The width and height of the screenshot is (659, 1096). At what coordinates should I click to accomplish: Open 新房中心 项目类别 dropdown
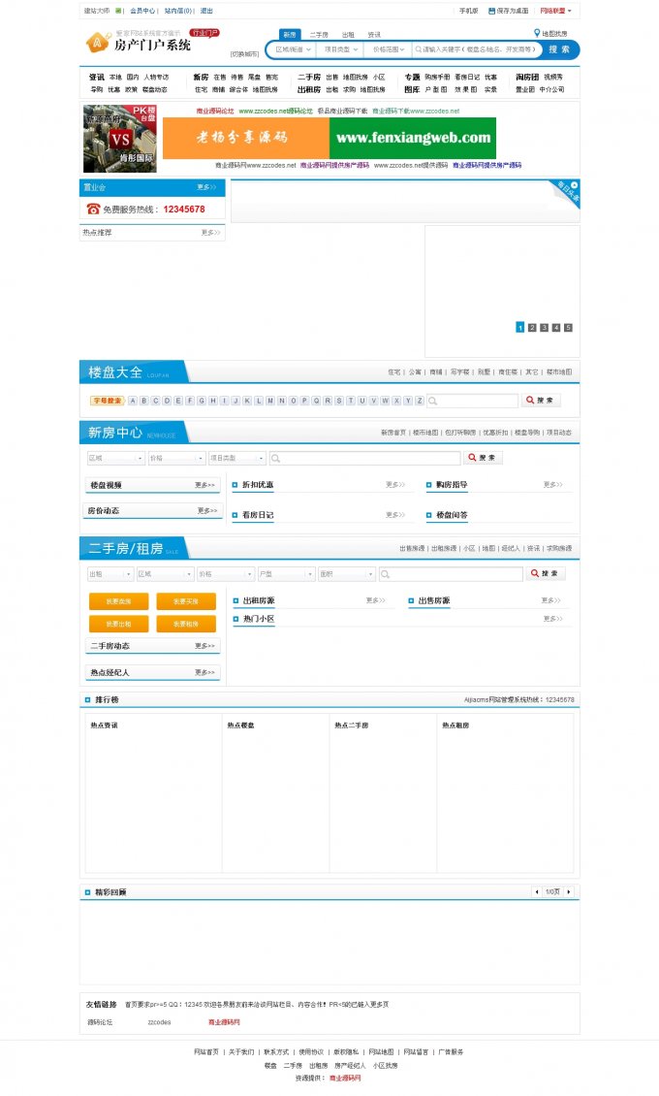[x=237, y=458]
